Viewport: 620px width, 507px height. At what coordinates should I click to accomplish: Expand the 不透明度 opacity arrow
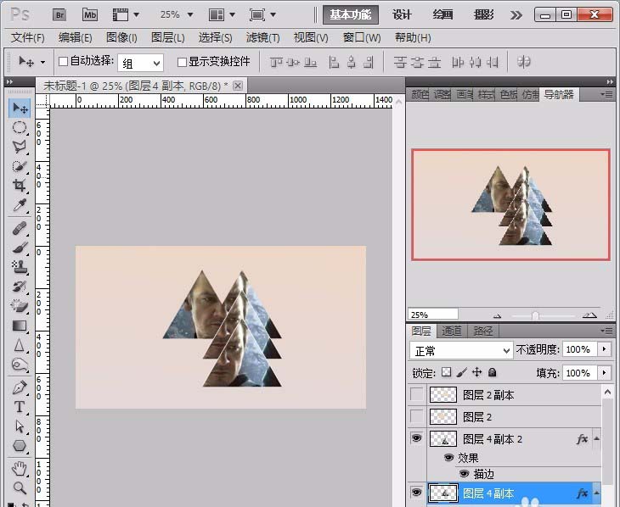click(x=604, y=349)
